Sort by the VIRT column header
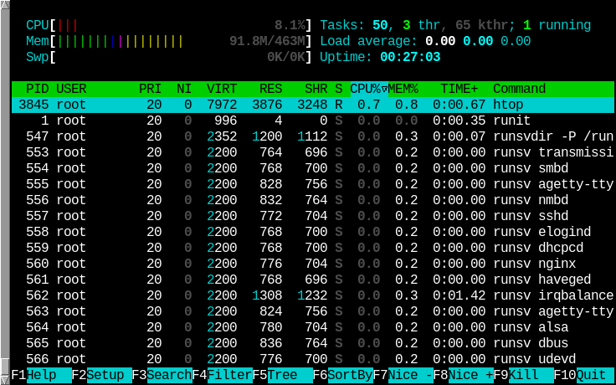Image resolution: width=616 pixels, height=385 pixels. pos(222,89)
